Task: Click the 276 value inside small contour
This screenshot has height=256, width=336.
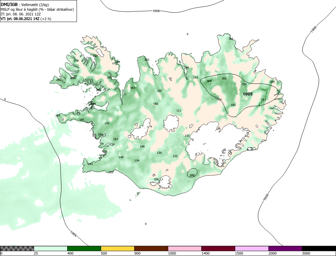Action: [x=192, y=175]
